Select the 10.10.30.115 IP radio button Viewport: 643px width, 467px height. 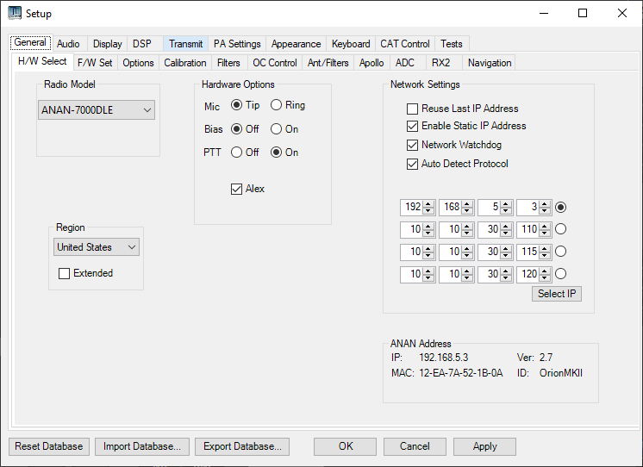pyautogui.click(x=560, y=251)
